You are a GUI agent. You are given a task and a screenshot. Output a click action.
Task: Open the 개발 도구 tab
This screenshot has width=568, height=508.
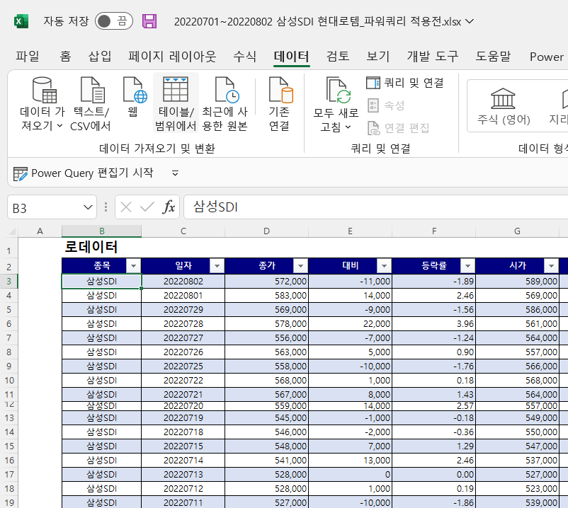click(x=433, y=57)
